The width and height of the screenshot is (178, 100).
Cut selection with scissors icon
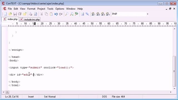[x=41, y=14]
